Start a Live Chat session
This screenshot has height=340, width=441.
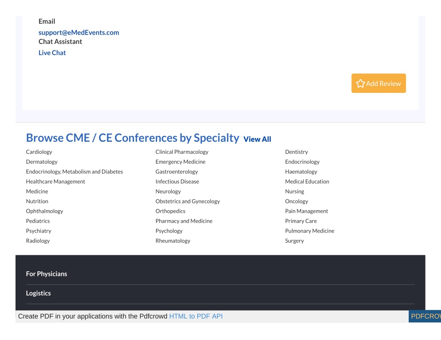point(52,53)
